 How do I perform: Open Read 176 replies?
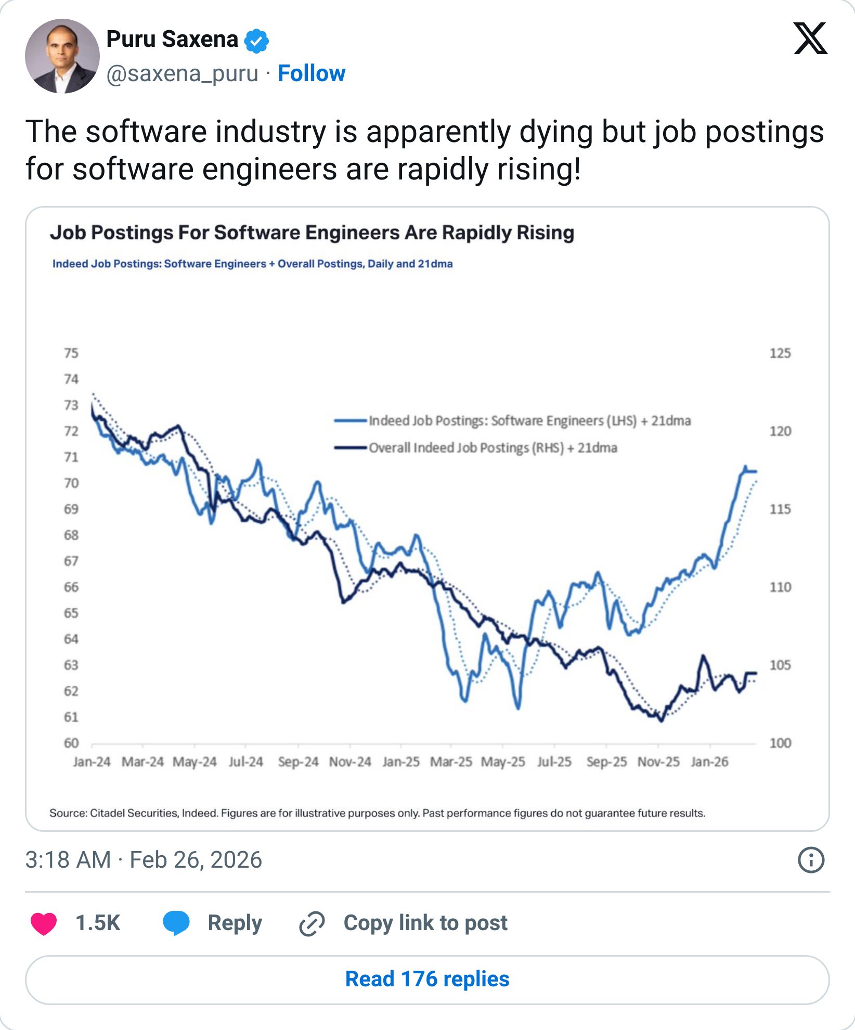pyautogui.click(x=427, y=978)
